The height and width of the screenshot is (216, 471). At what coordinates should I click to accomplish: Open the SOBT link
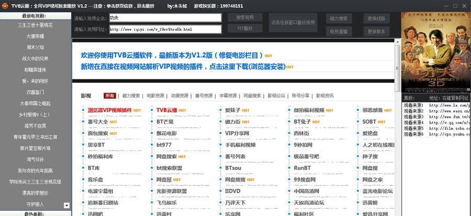coord(369,122)
